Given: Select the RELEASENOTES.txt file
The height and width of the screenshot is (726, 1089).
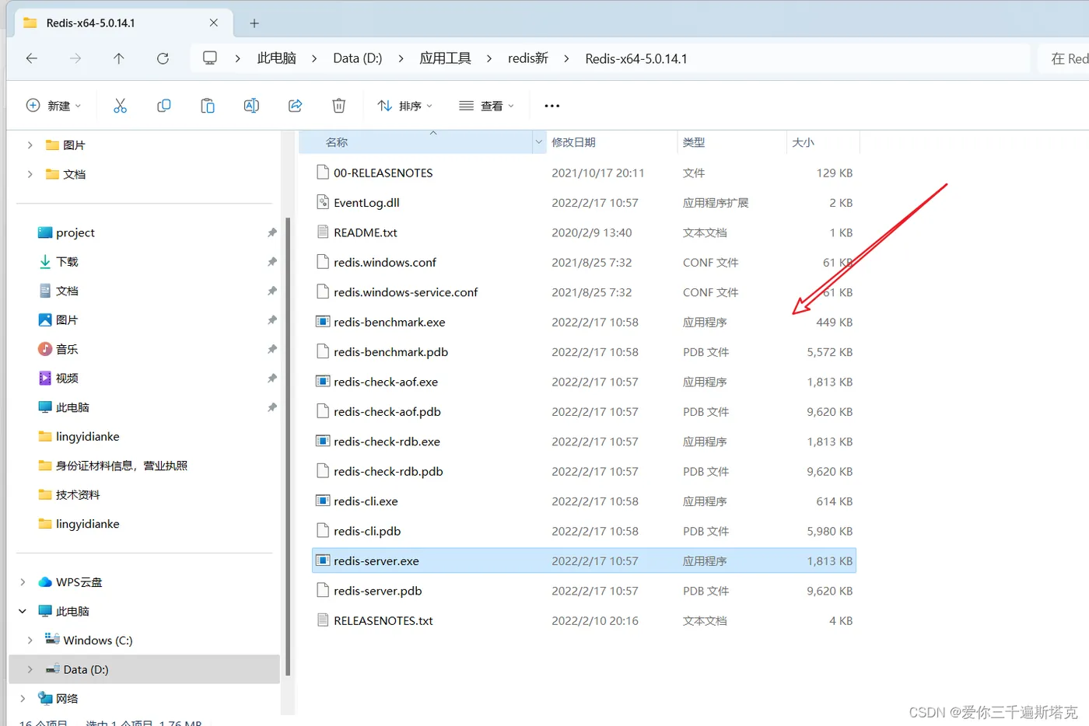Looking at the screenshot, I should pyautogui.click(x=584, y=620).
